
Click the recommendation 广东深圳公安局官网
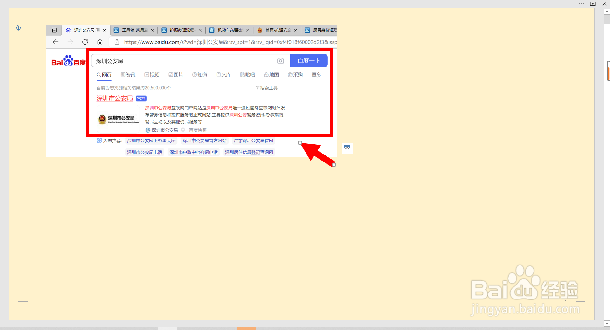pyautogui.click(x=253, y=141)
